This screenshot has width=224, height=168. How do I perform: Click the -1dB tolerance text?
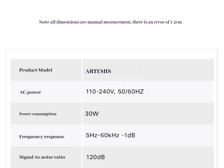pos(128,135)
